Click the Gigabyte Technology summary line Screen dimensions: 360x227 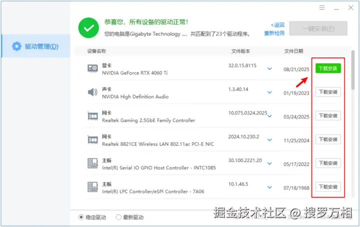177,34
